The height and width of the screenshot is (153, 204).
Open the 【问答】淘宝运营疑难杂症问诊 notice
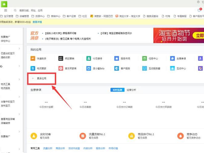coord(116,33)
